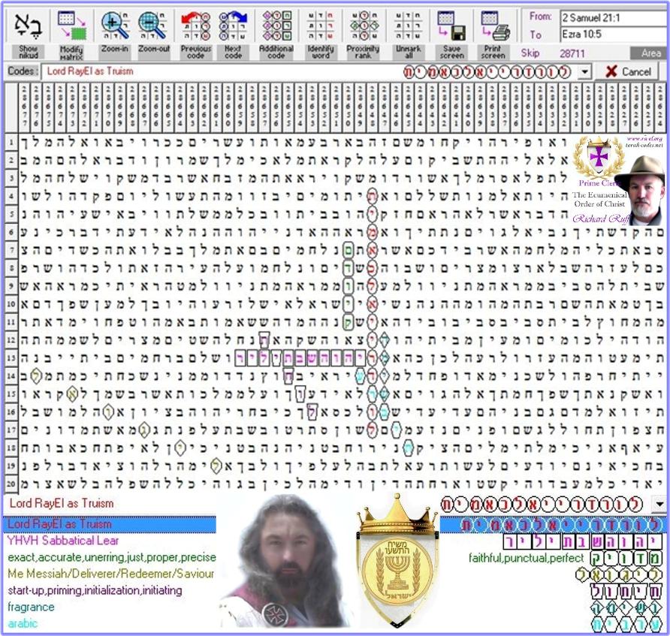Click the Area button
The width and height of the screenshot is (670, 636).
click(x=650, y=53)
